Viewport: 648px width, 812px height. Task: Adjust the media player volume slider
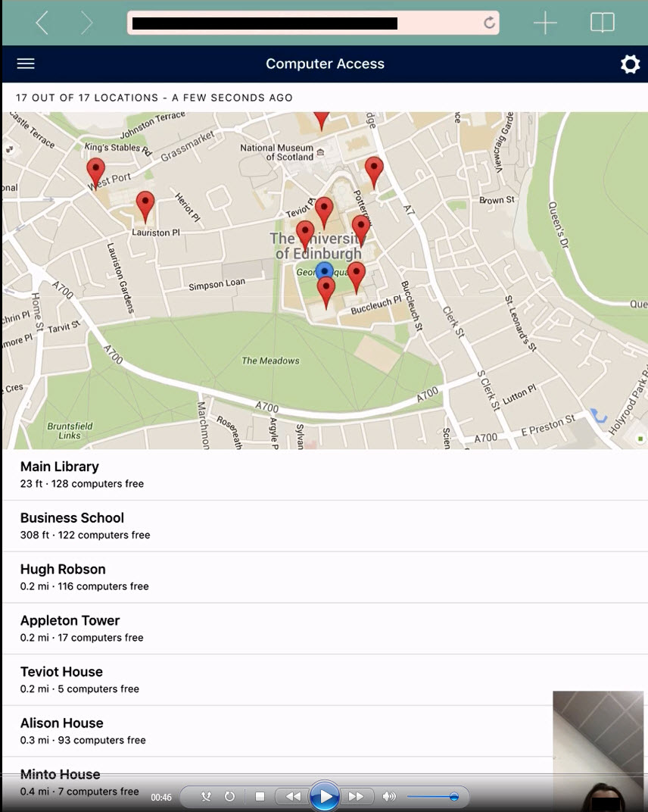coord(433,796)
